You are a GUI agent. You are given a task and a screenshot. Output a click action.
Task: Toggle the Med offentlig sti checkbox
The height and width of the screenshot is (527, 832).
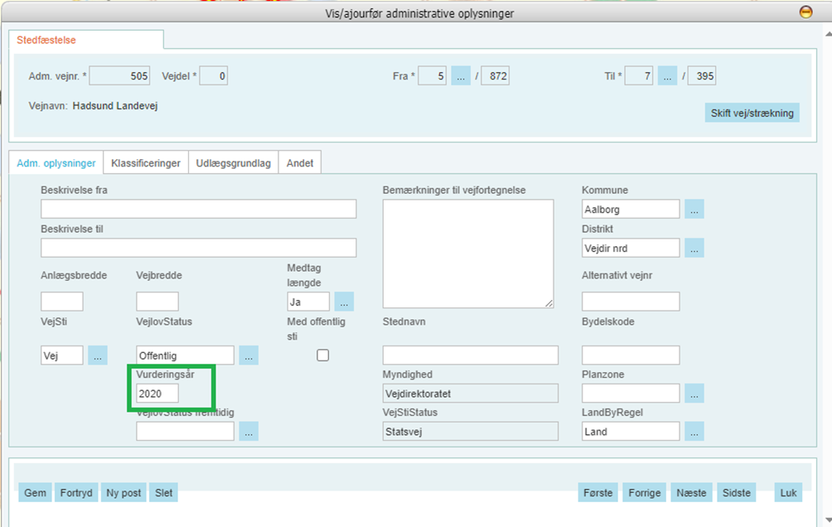pyautogui.click(x=323, y=355)
